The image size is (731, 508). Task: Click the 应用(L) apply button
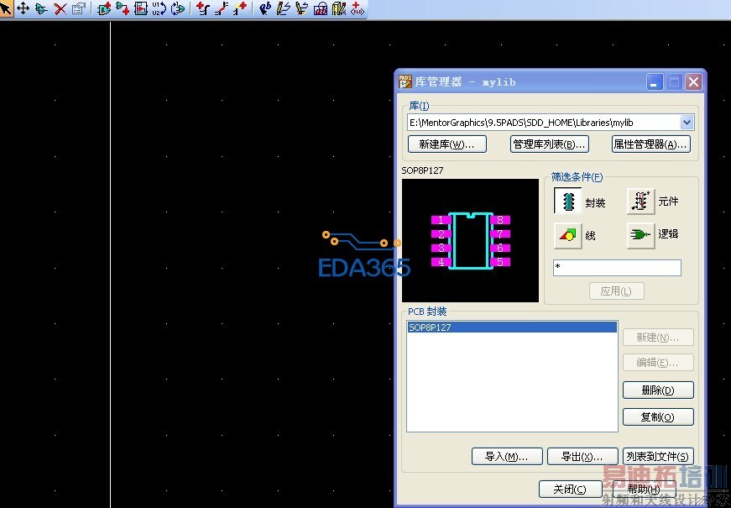(616, 291)
